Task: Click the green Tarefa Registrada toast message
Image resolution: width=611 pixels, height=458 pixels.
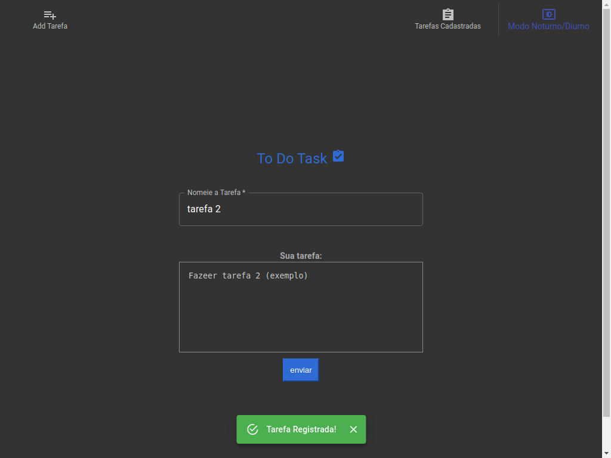Action: 301,429
